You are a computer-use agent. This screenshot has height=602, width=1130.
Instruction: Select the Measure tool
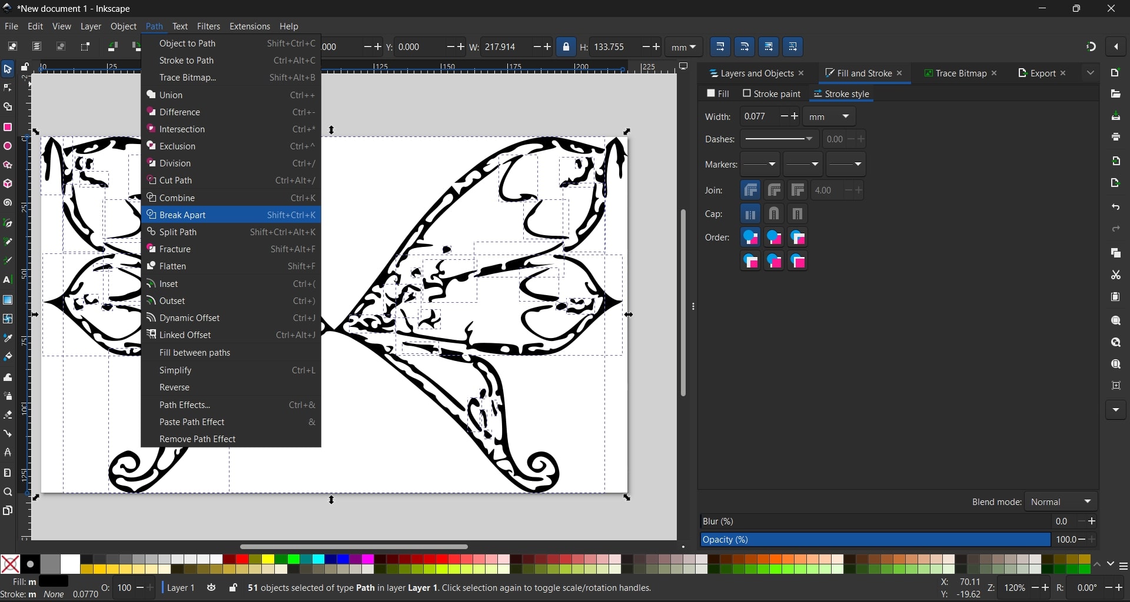[8, 473]
